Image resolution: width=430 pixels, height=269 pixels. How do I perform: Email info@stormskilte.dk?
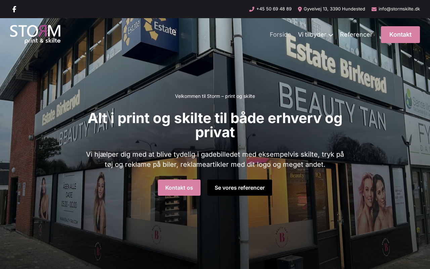pyautogui.click(x=399, y=9)
